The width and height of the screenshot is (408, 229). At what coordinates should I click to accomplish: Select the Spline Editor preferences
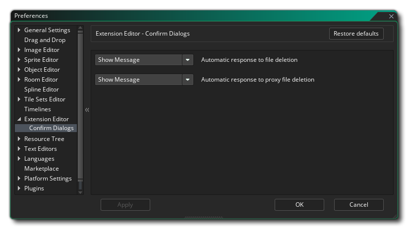(x=42, y=90)
